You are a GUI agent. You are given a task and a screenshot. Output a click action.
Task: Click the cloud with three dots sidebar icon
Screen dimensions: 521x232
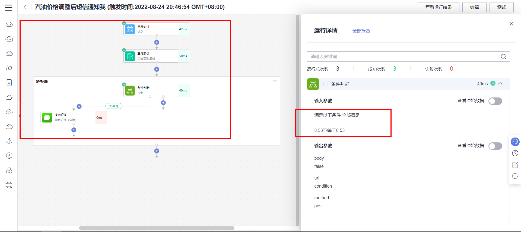(9, 39)
